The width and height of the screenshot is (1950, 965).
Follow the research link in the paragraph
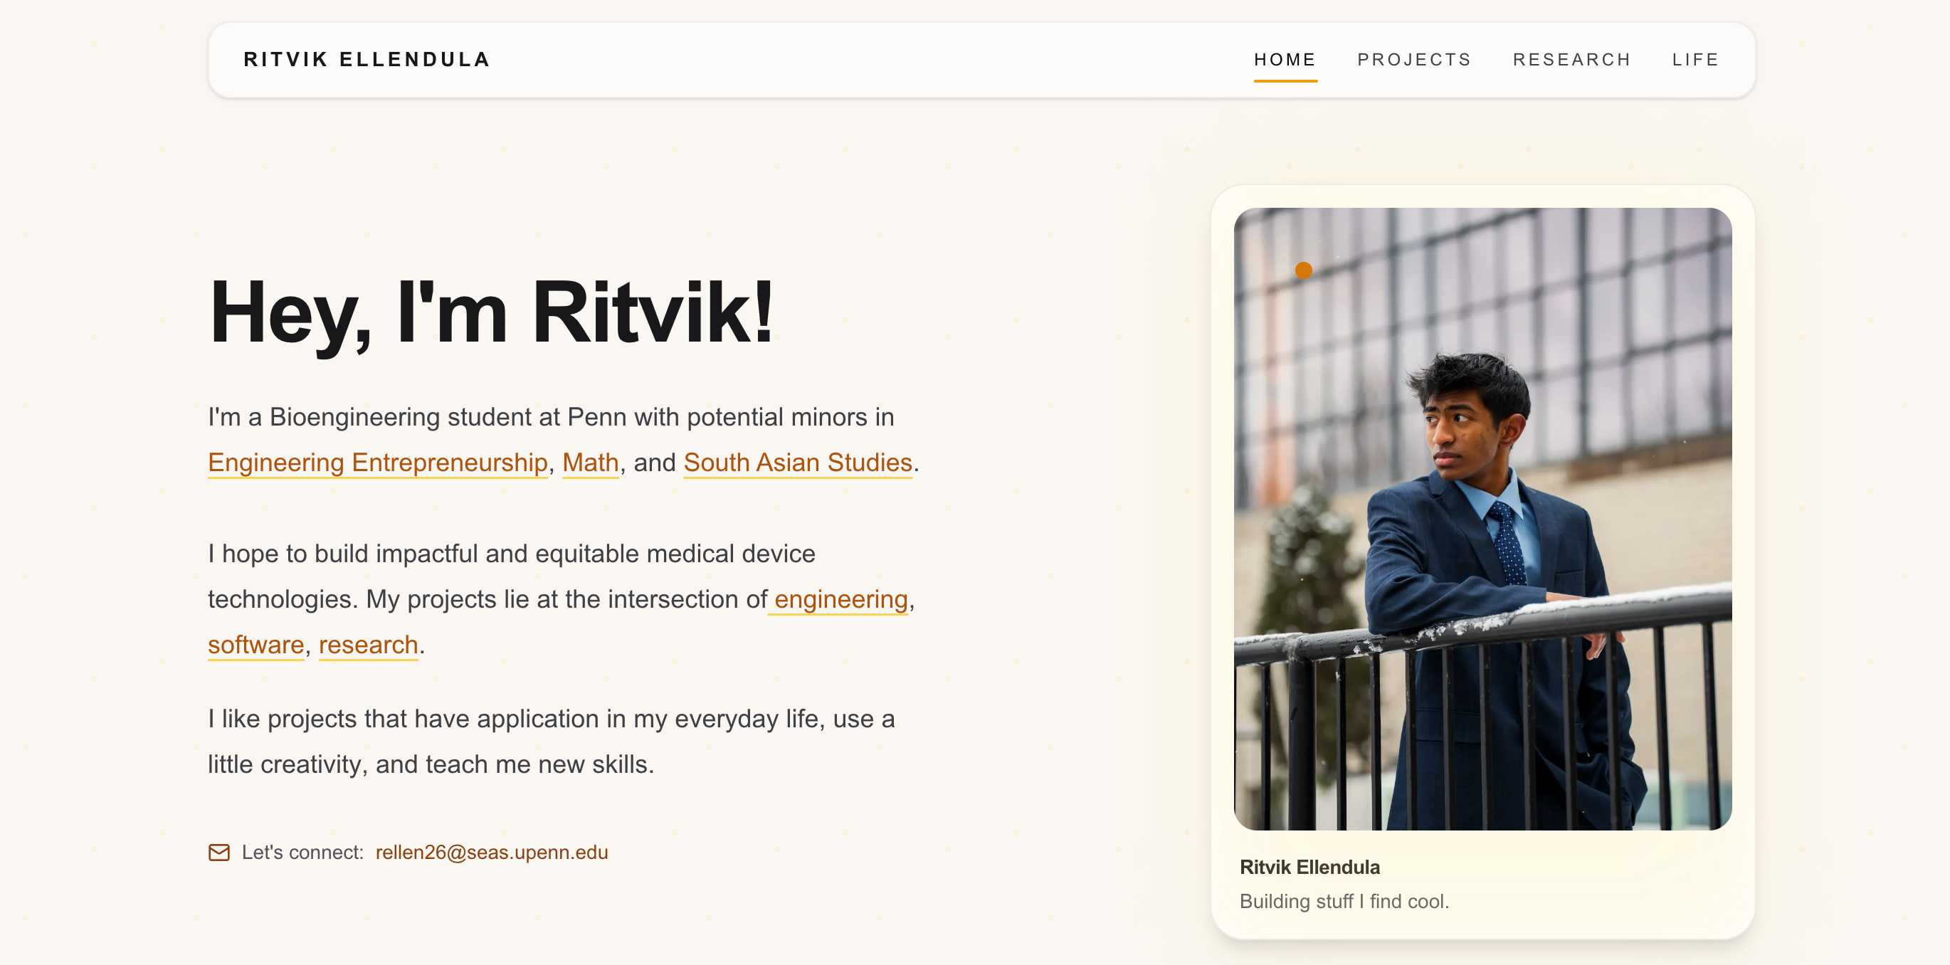369,645
